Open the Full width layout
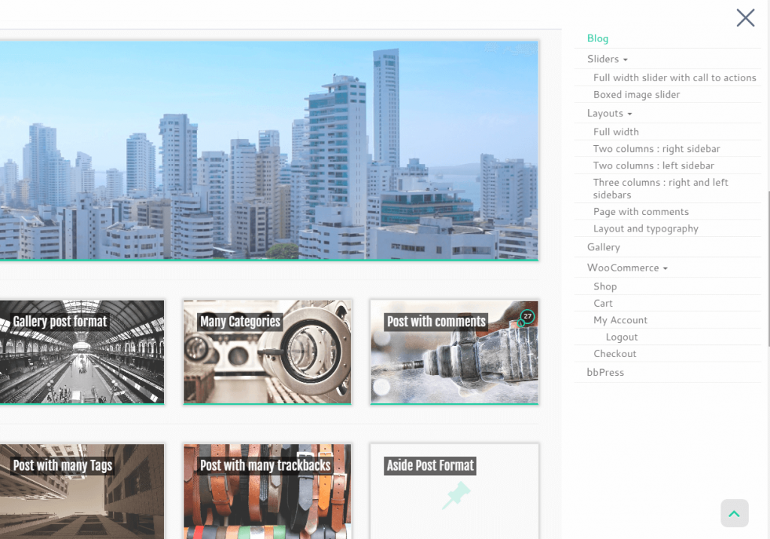Viewport: 770px width, 539px height. click(x=616, y=132)
